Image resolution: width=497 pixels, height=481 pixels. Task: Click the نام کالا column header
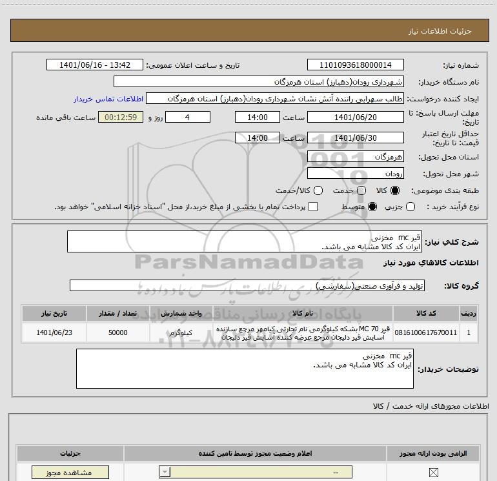[303, 313]
